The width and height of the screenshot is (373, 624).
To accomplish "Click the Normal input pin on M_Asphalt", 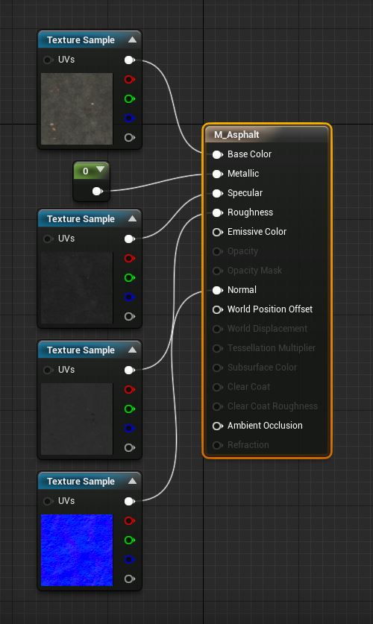I will tap(217, 290).
